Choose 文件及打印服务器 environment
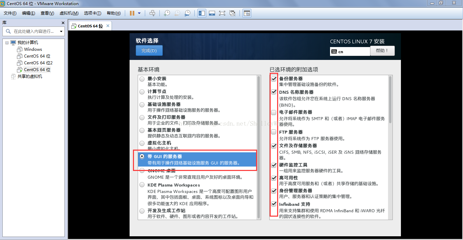Image resolution: width=463 pixels, height=240 pixels. coord(142,117)
